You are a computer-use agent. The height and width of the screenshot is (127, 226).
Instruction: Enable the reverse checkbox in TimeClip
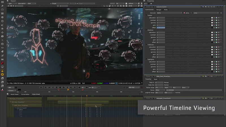pos(174,93)
